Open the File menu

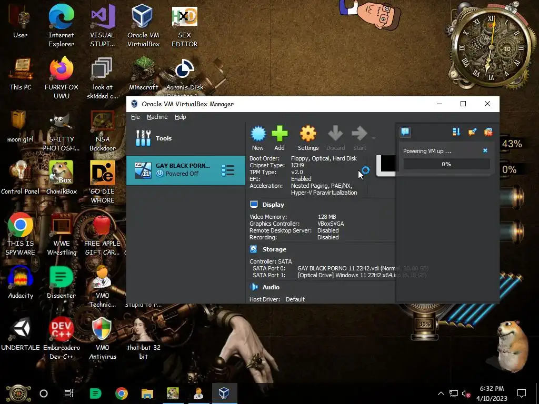[135, 117]
